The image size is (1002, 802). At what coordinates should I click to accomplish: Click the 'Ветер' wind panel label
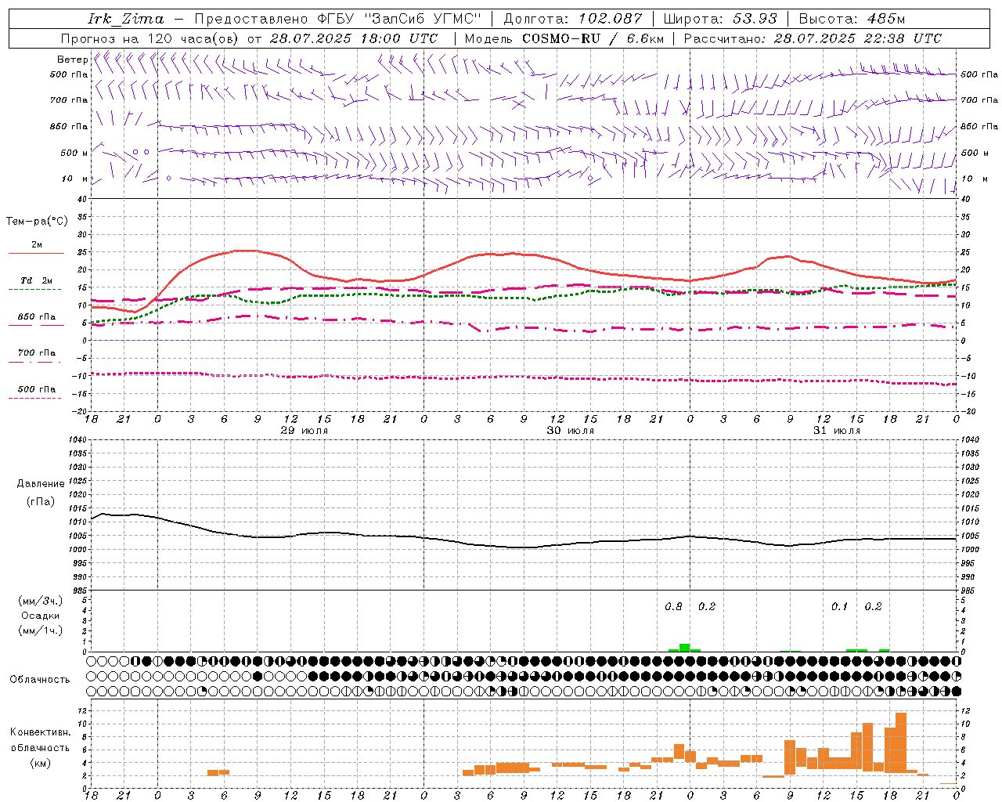72,60
